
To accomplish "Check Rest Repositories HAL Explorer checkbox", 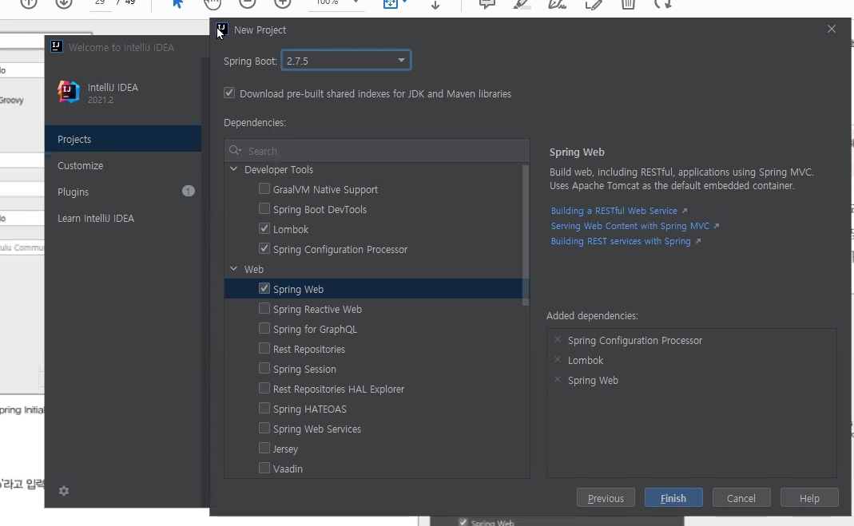I will point(264,389).
